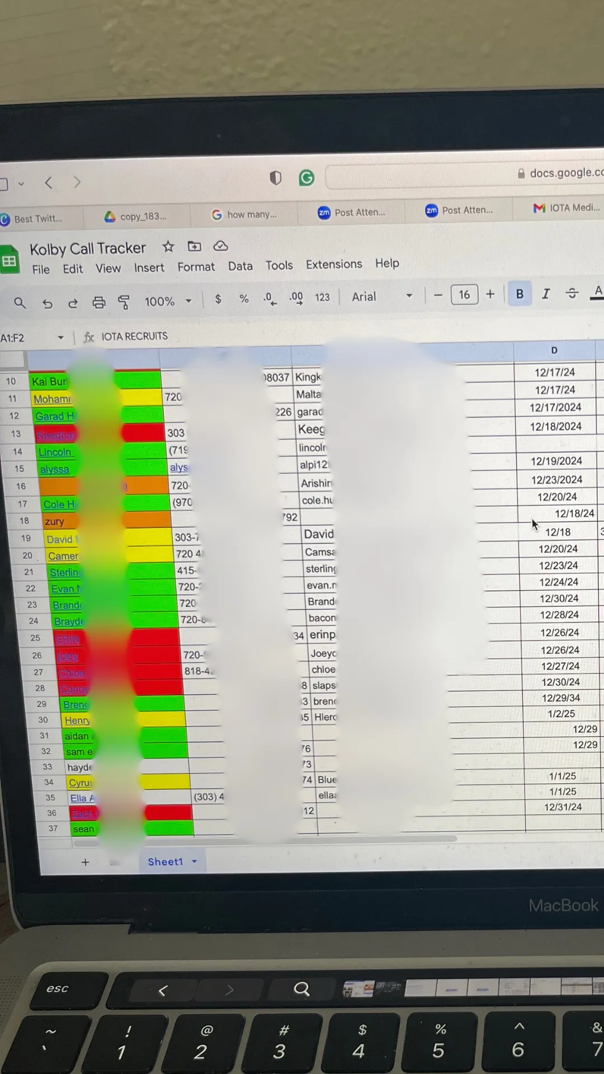Open the zoom 100% dropdown

168,302
